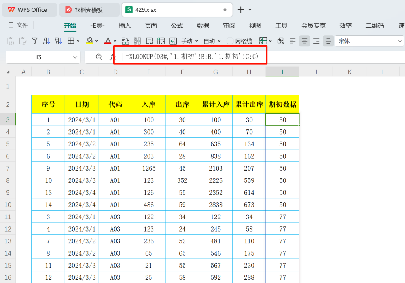Switch to the 开始 ribbon tab
This screenshot has width=405, height=283.
(x=70, y=26)
